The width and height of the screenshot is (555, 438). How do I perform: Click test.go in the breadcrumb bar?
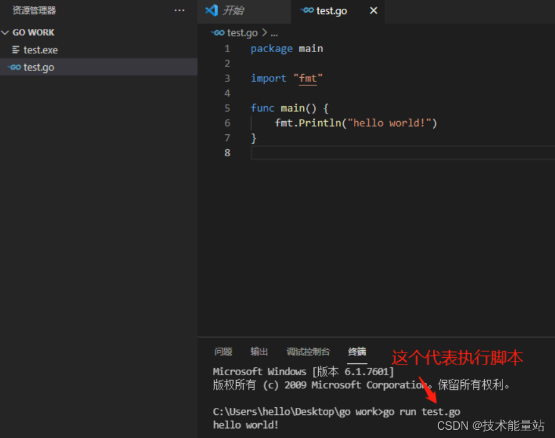(242, 33)
